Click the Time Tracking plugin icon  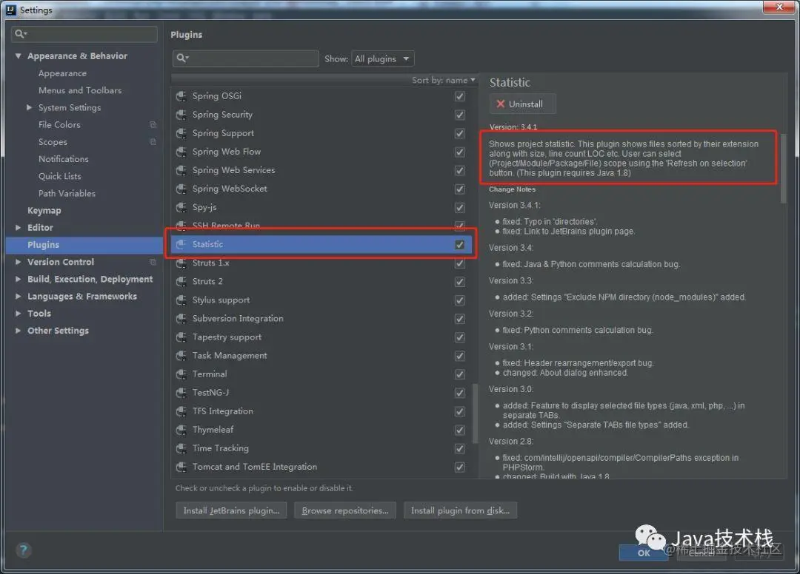coord(181,448)
